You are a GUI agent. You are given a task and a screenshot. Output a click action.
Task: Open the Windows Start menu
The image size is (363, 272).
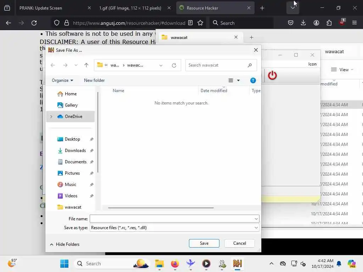click(64, 263)
